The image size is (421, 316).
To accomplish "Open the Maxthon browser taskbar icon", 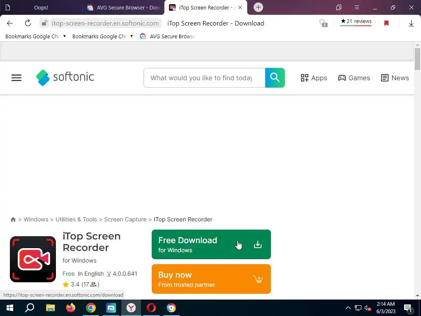I will [111, 308].
